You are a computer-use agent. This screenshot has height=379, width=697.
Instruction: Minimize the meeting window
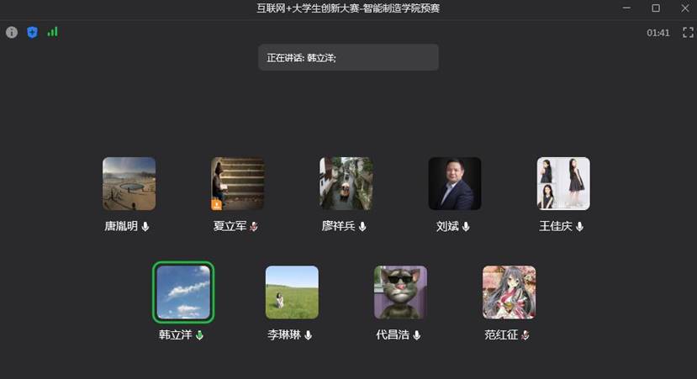pyautogui.click(x=626, y=8)
